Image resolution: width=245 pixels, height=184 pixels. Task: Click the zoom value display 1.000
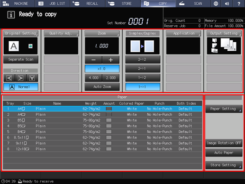(102, 46)
